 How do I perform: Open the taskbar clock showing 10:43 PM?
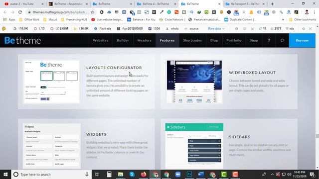pos(300,175)
